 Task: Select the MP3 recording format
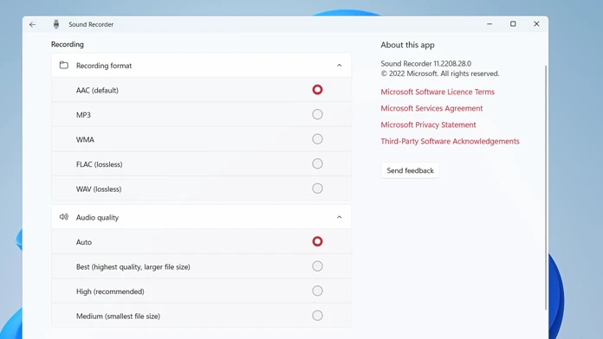(x=317, y=114)
